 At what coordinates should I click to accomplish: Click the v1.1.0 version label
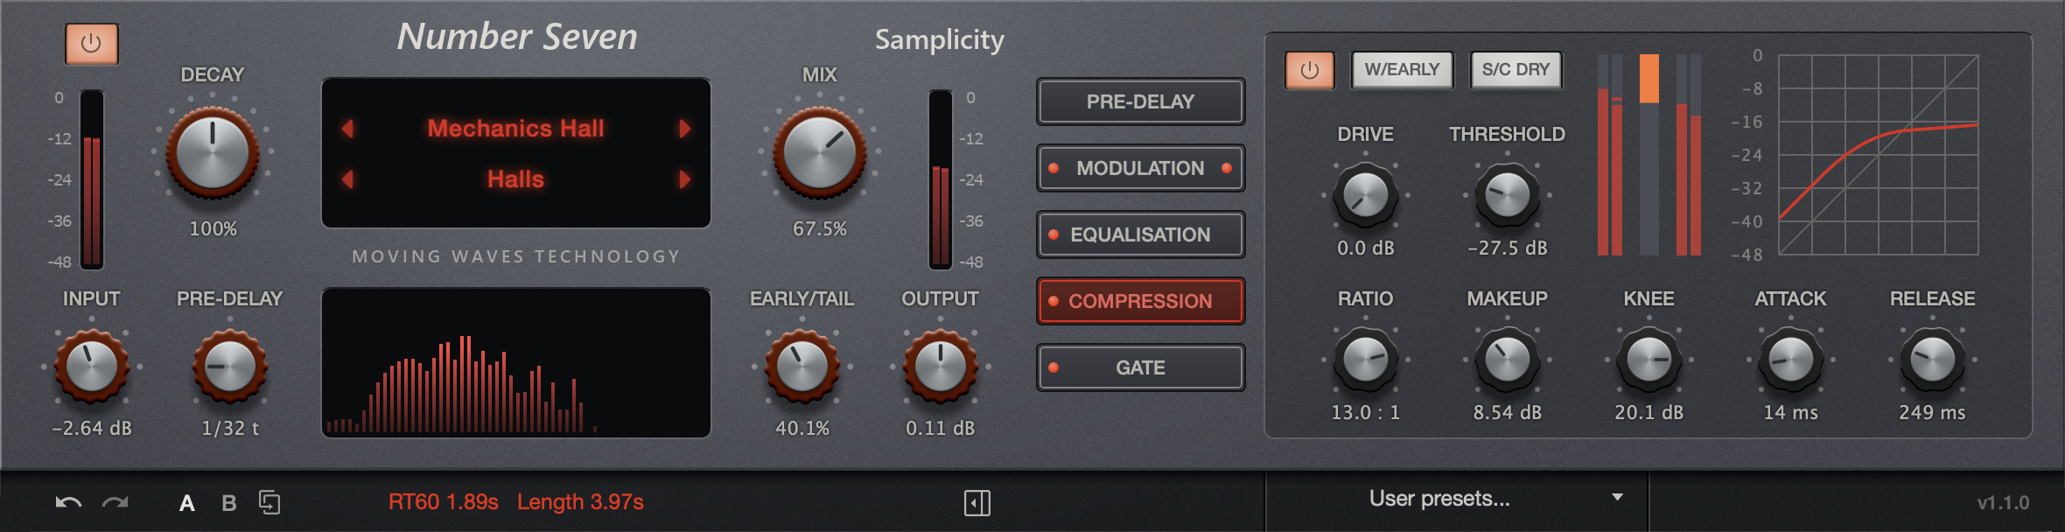2003,503
